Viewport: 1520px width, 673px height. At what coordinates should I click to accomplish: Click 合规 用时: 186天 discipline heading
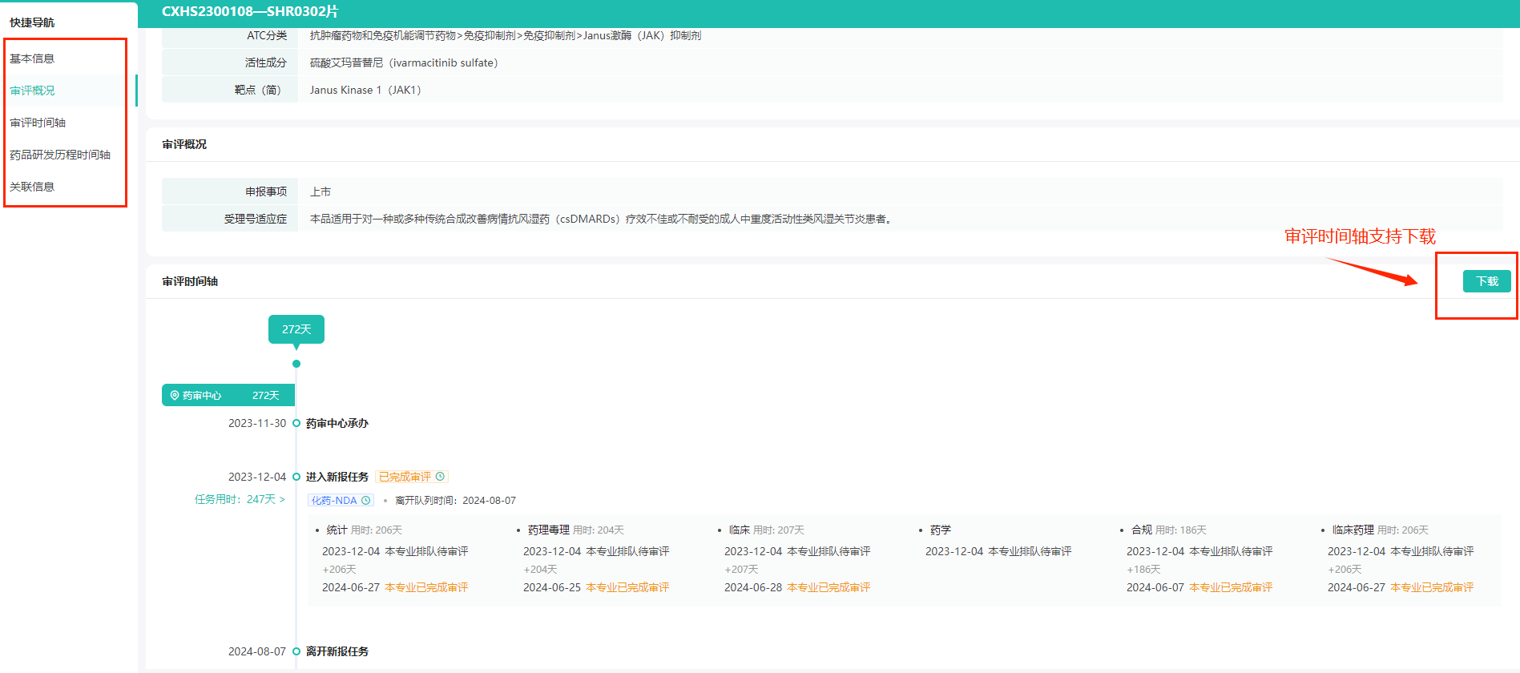[x=1168, y=530]
